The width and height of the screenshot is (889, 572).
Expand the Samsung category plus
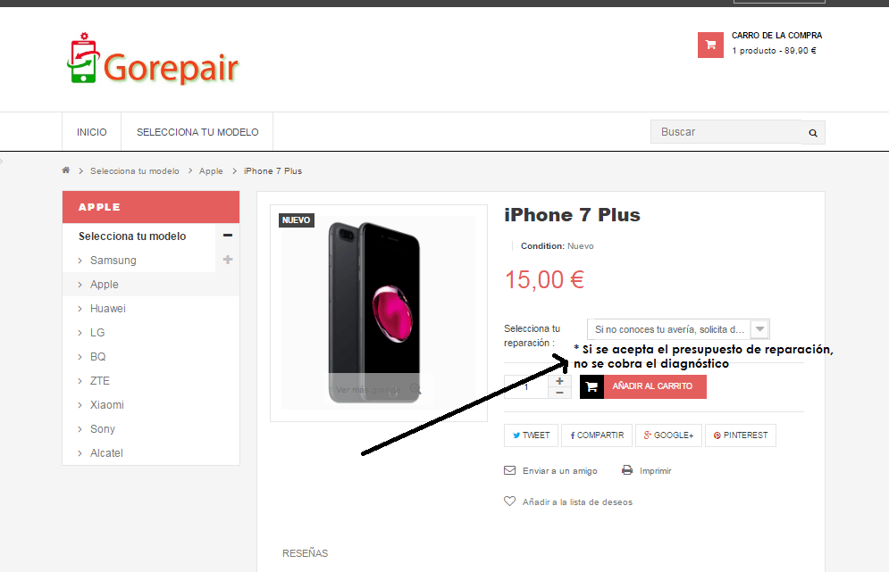[228, 260]
